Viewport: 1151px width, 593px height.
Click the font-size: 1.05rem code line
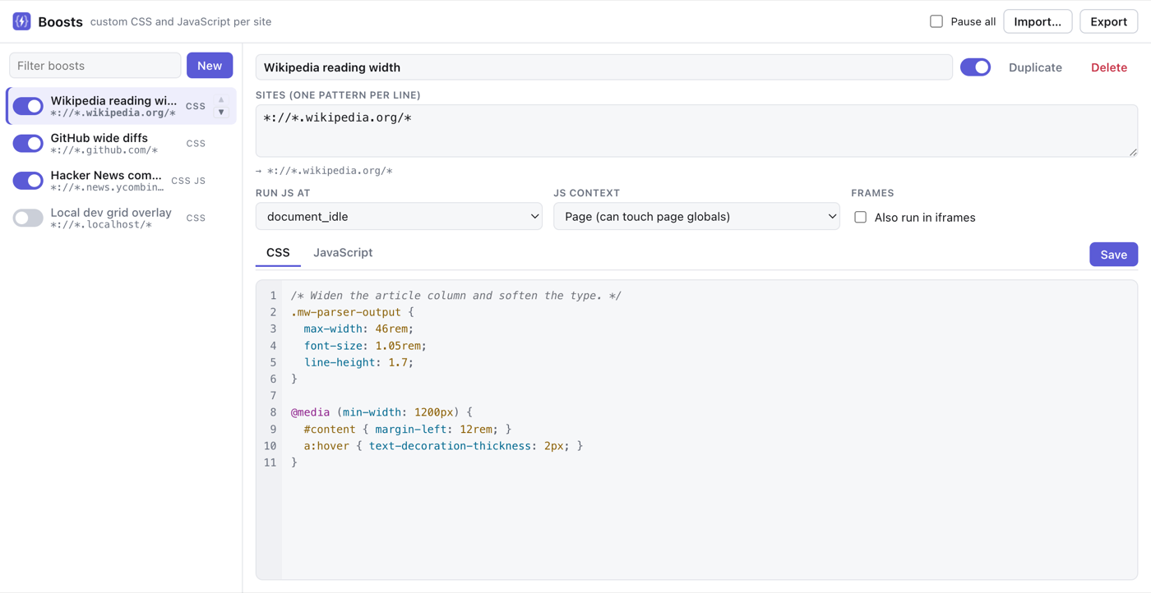pos(365,346)
